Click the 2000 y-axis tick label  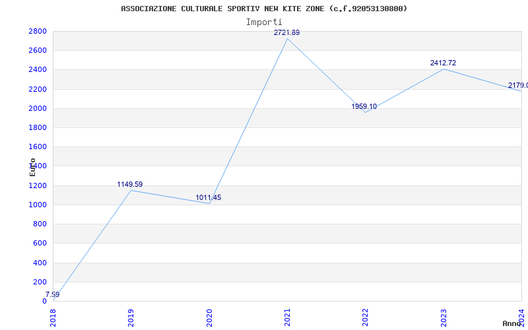pyautogui.click(x=38, y=108)
